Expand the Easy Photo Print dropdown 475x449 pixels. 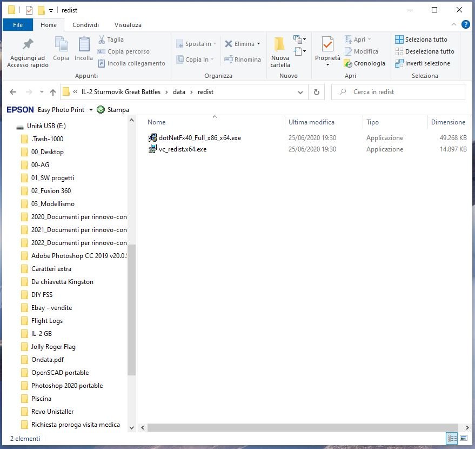pos(91,110)
